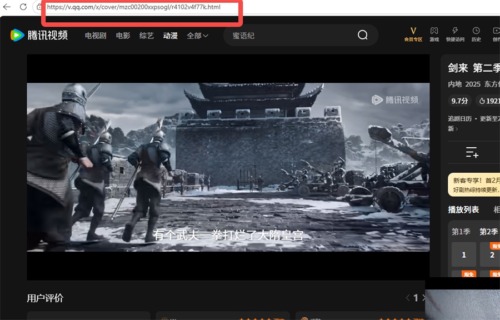This screenshot has width=500, height=320.
Task: Open the 综艺 category
Action: point(146,36)
